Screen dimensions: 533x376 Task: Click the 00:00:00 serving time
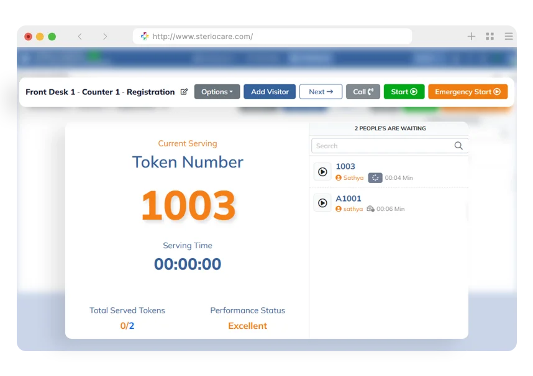(x=188, y=264)
